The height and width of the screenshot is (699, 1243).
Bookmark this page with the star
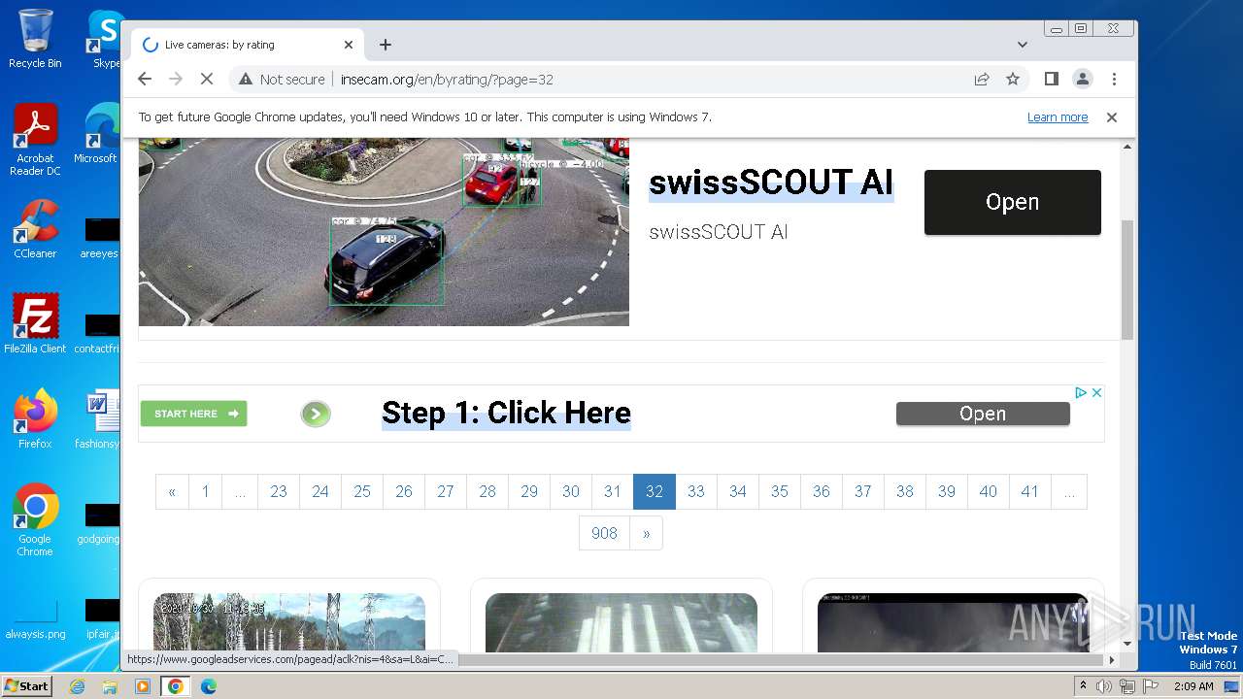click(1013, 79)
